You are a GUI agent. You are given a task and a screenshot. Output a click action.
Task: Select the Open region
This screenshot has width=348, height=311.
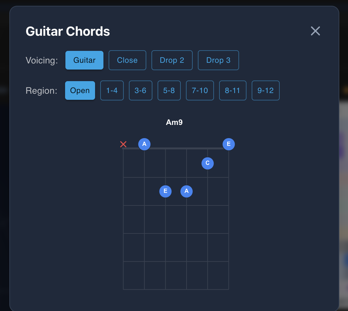80,90
